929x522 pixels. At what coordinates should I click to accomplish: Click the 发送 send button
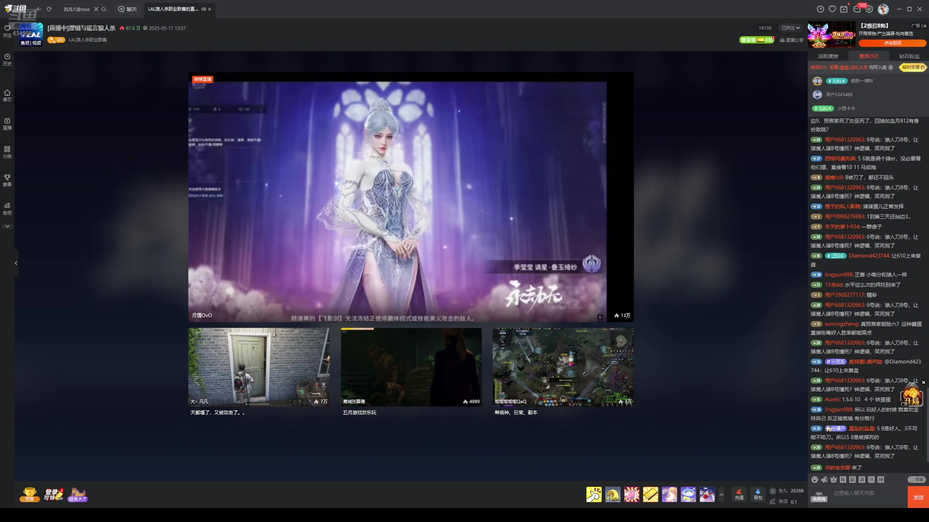point(918,497)
